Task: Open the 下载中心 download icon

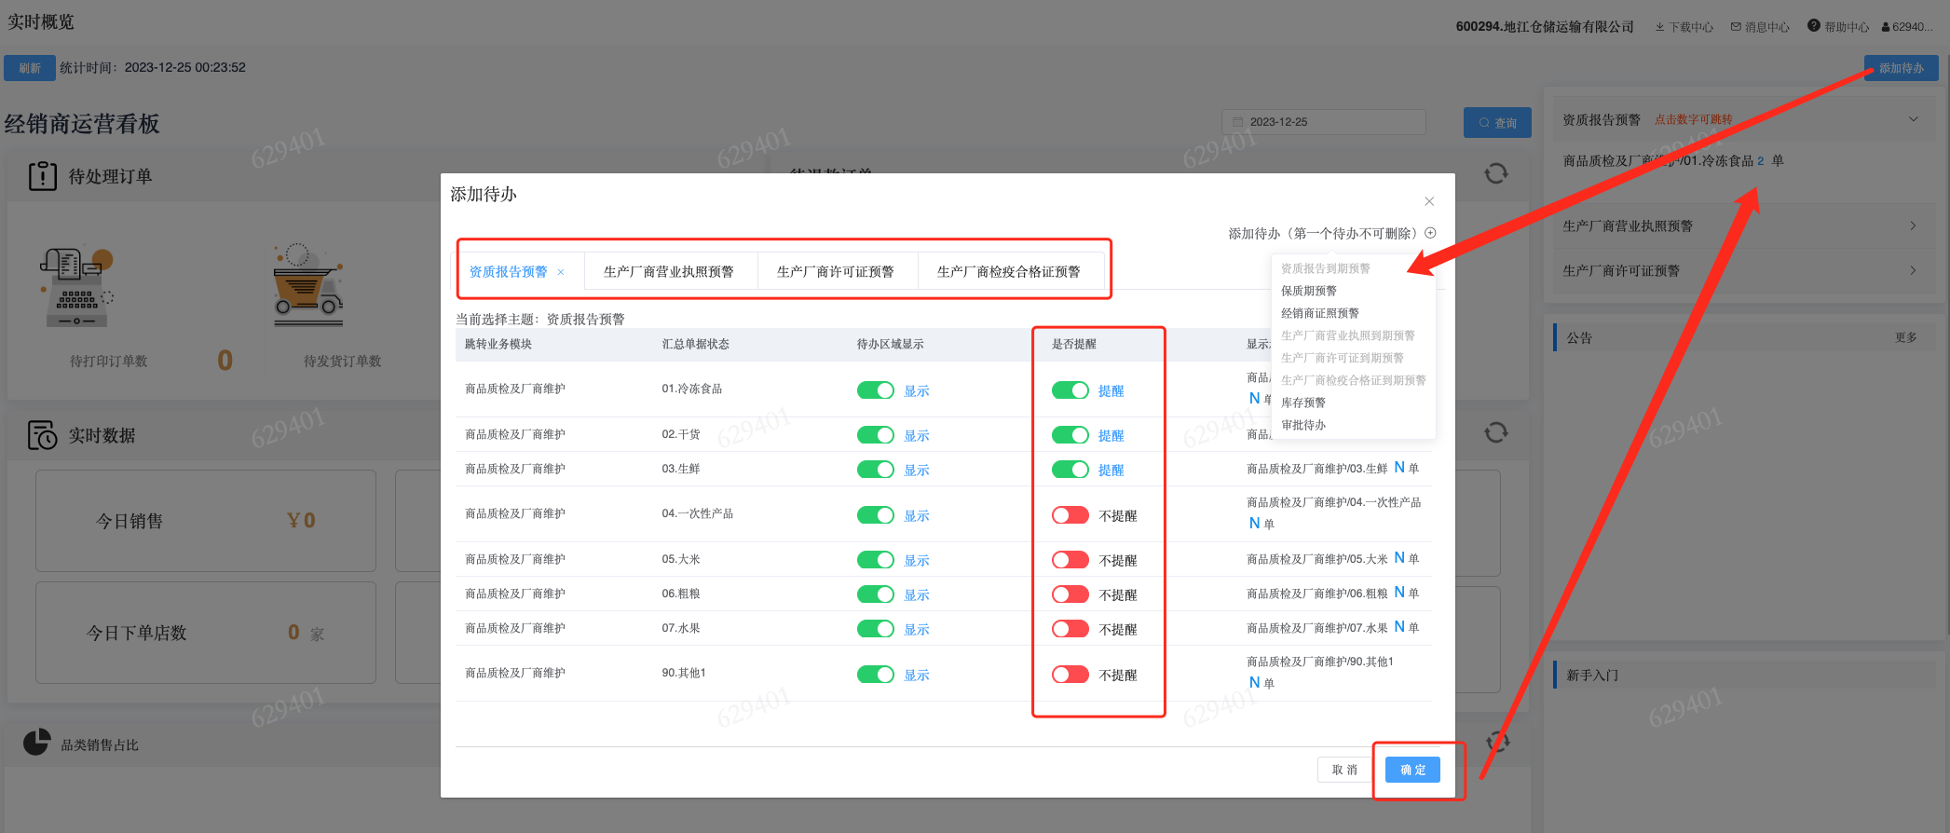Action: 1660,27
